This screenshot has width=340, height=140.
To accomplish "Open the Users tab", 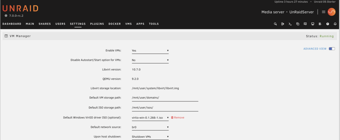I will tap(60, 24).
